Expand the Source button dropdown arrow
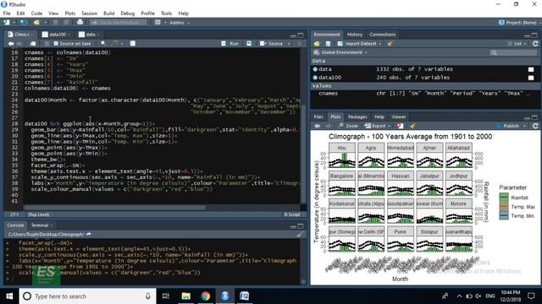The width and height of the screenshot is (542, 304). 289,44
